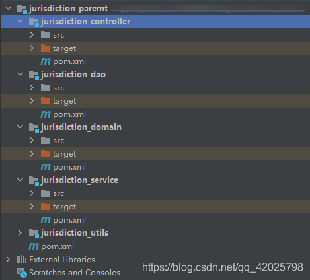Viewport: 310px width, 280px height.
Task: Select the target label under jurisdiction_service
Action: point(64,207)
